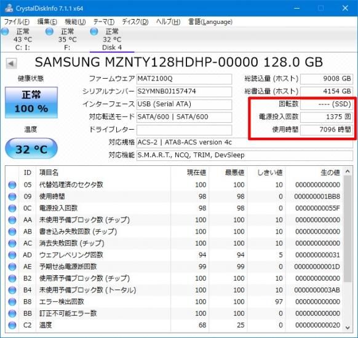Click the status icon for attribute AE
The height and width of the screenshot is (338, 358).
pyautogui.click(x=12, y=267)
